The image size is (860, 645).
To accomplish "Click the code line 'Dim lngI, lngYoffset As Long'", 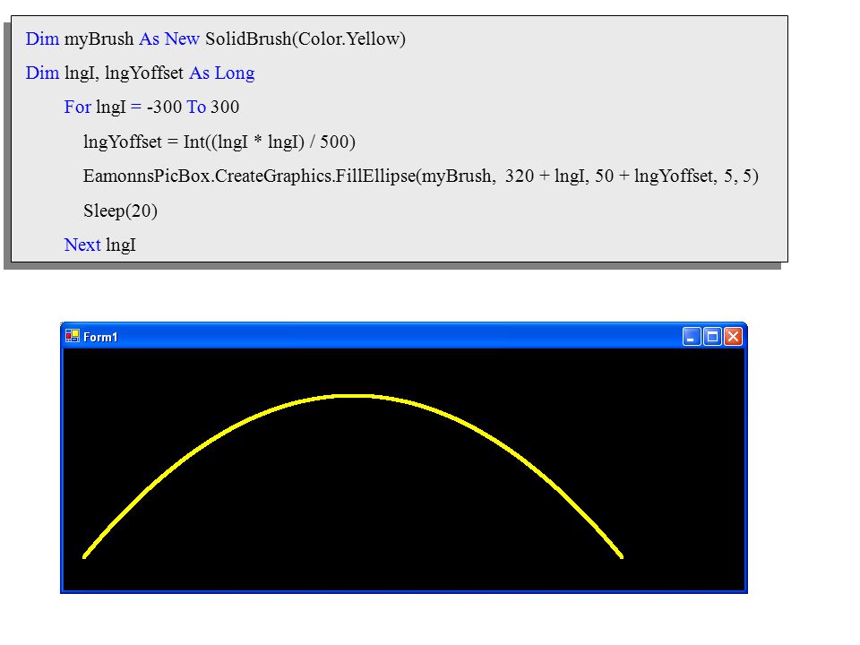I will coord(140,73).
